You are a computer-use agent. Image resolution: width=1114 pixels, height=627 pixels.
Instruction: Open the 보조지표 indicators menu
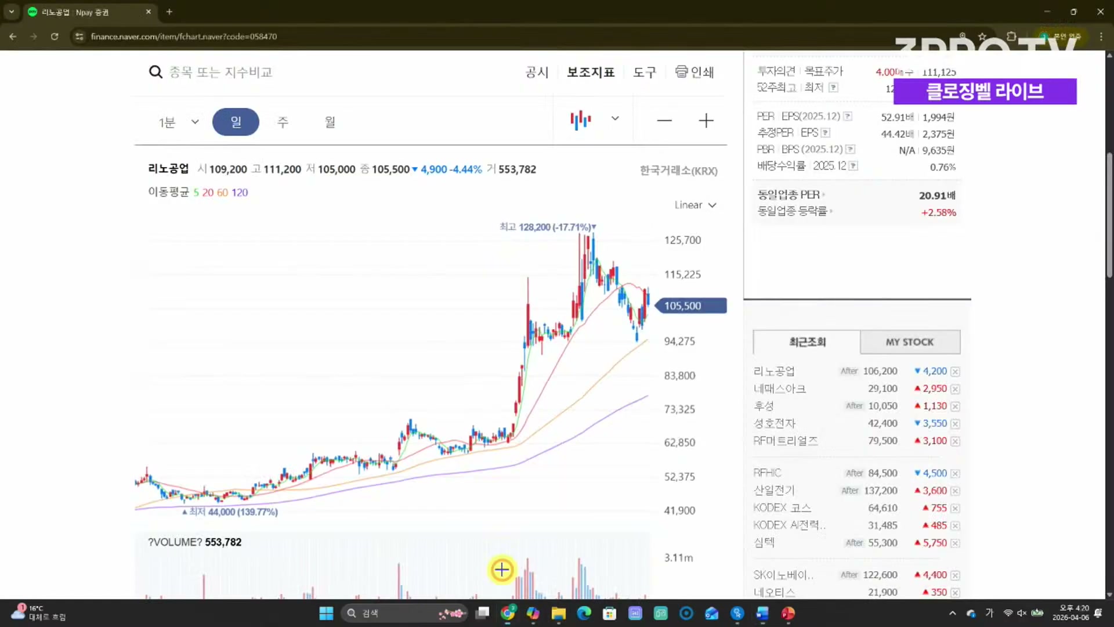591,72
